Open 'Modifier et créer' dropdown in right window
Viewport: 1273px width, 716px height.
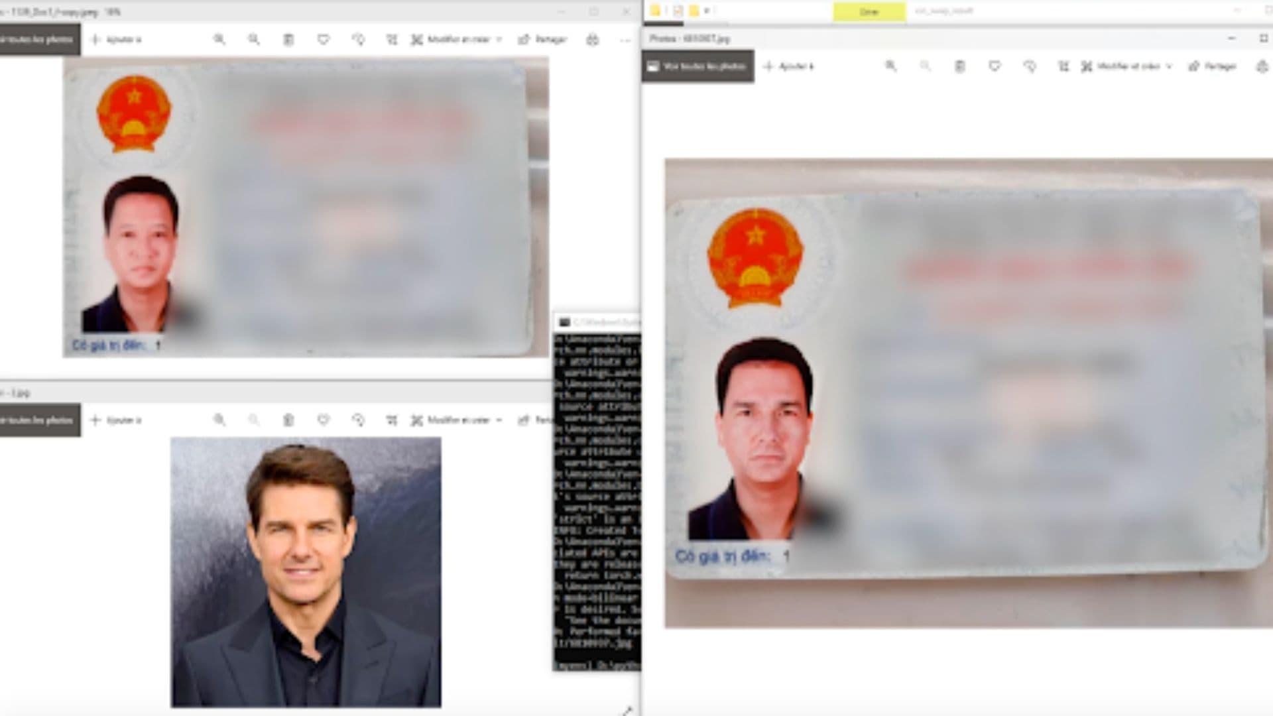[x=1127, y=66]
